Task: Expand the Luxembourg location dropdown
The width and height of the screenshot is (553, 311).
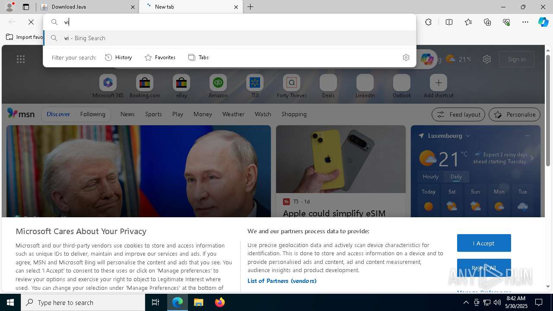Action: coord(468,136)
